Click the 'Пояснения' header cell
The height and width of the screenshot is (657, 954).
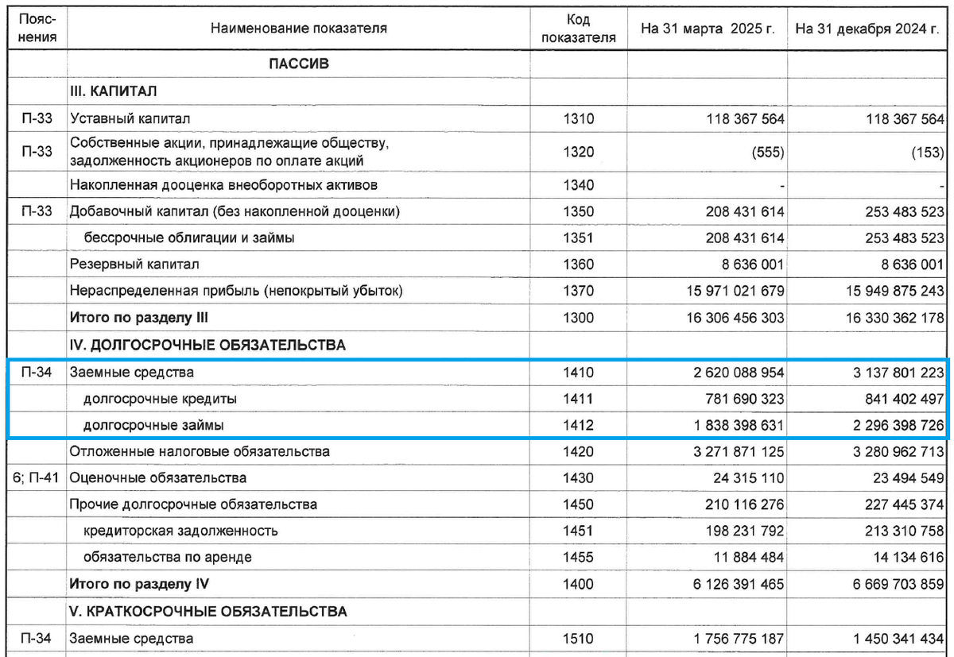(x=38, y=25)
